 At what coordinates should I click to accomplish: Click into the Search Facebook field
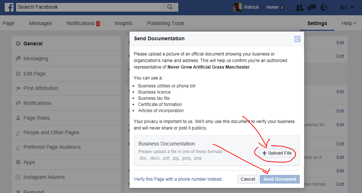tap(89, 7)
